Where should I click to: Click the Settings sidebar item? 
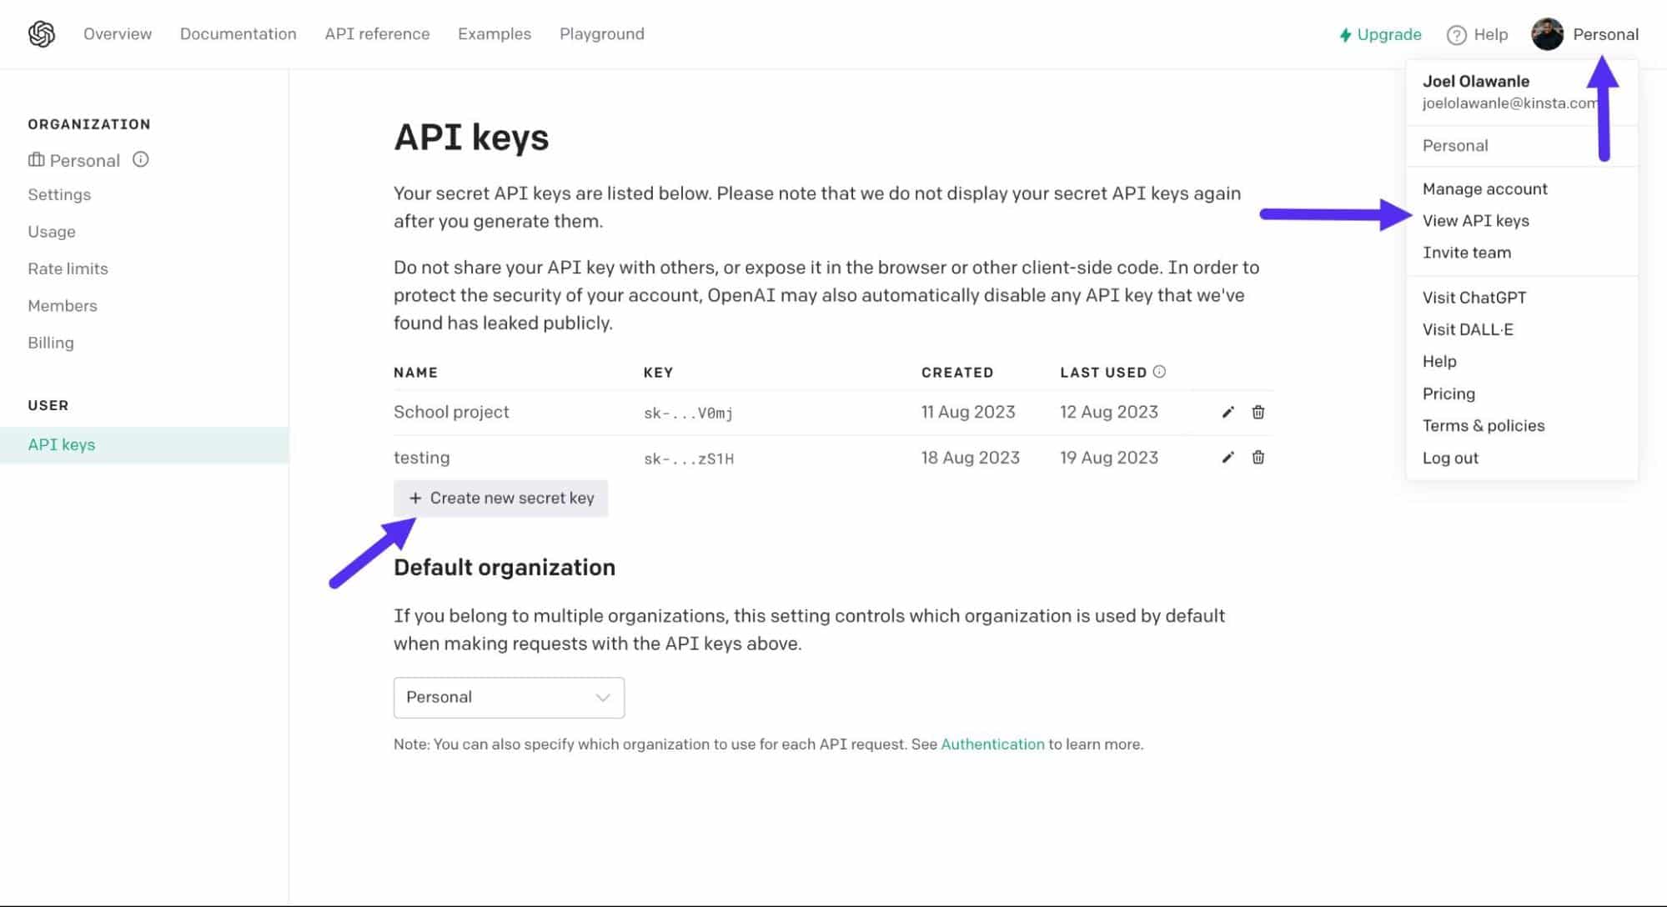click(x=59, y=194)
